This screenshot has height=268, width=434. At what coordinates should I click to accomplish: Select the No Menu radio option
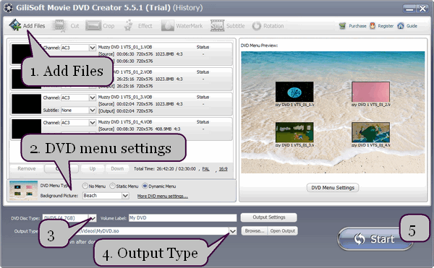pos(85,186)
